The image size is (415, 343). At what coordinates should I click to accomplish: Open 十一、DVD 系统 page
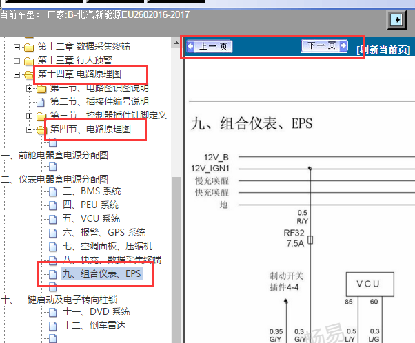pos(97,311)
